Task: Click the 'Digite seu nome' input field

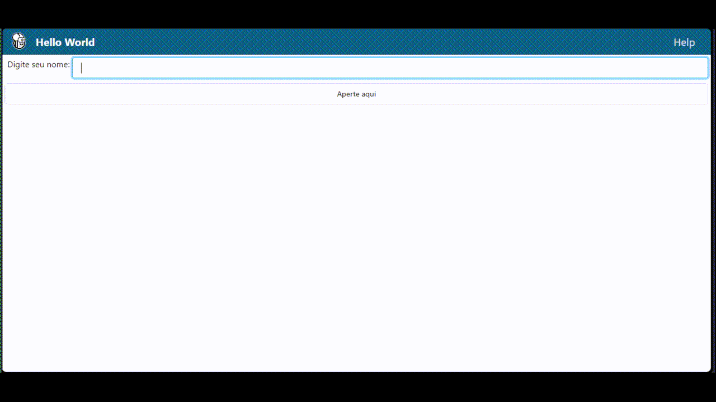Action: [x=390, y=68]
